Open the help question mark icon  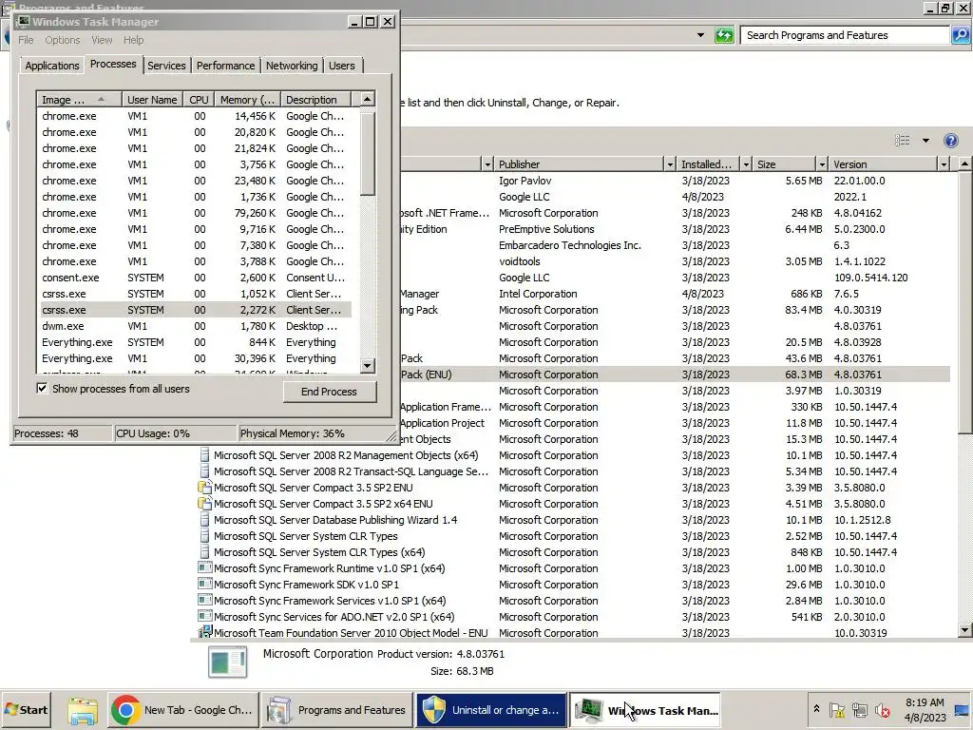pos(950,141)
